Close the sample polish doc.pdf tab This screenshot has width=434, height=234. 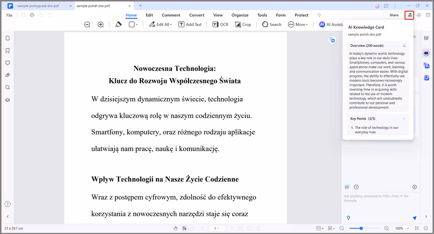[x=130, y=6]
